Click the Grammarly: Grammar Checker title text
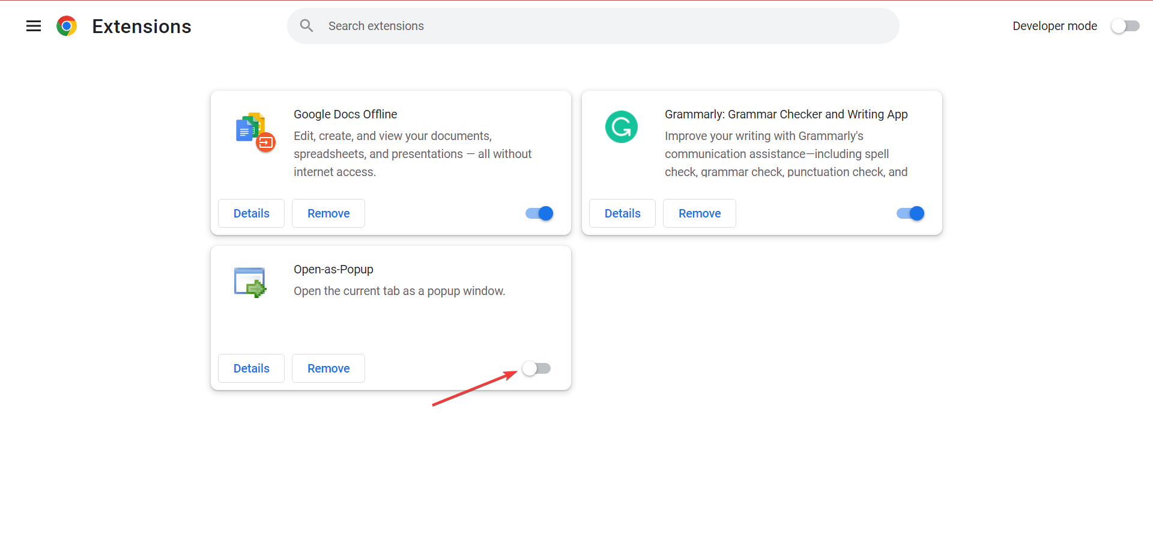This screenshot has height=542, width=1153. (x=786, y=114)
